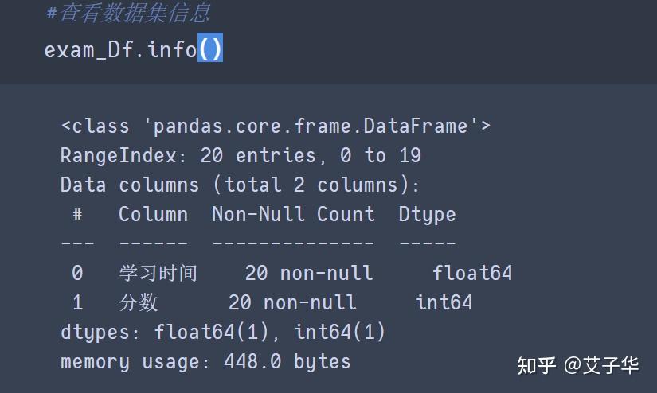Select the 分数 column name
657x393 pixels.
[139, 302]
